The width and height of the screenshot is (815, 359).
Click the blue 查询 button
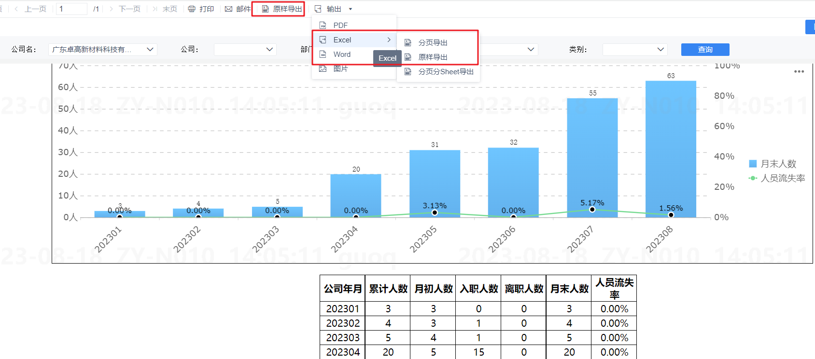[x=705, y=50]
